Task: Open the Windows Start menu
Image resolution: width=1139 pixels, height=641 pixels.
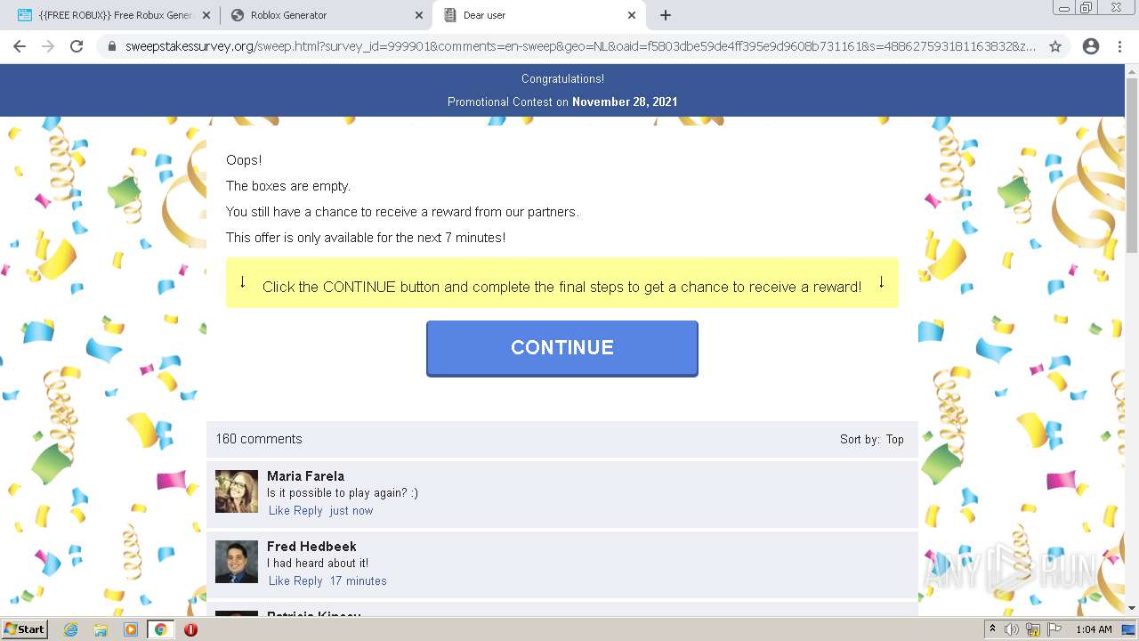Action: (25, 629)
